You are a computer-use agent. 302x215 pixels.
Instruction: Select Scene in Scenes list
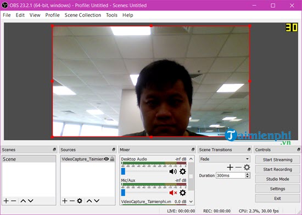tap(29, 159)
